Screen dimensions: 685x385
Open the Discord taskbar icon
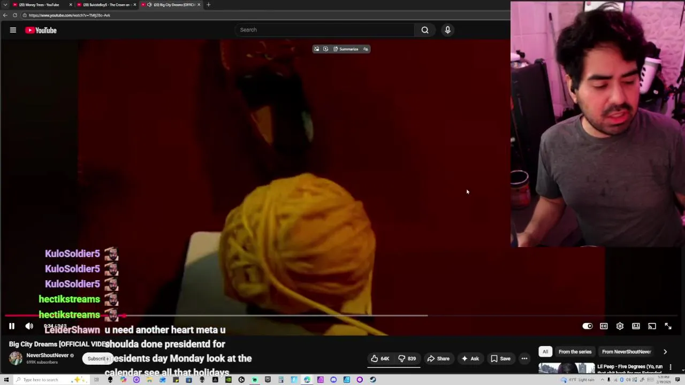click(333, 380)
